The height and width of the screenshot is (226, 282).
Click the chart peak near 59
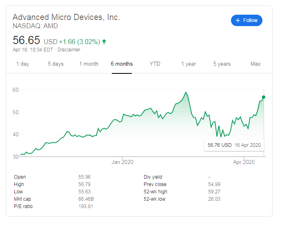[186, 93]
